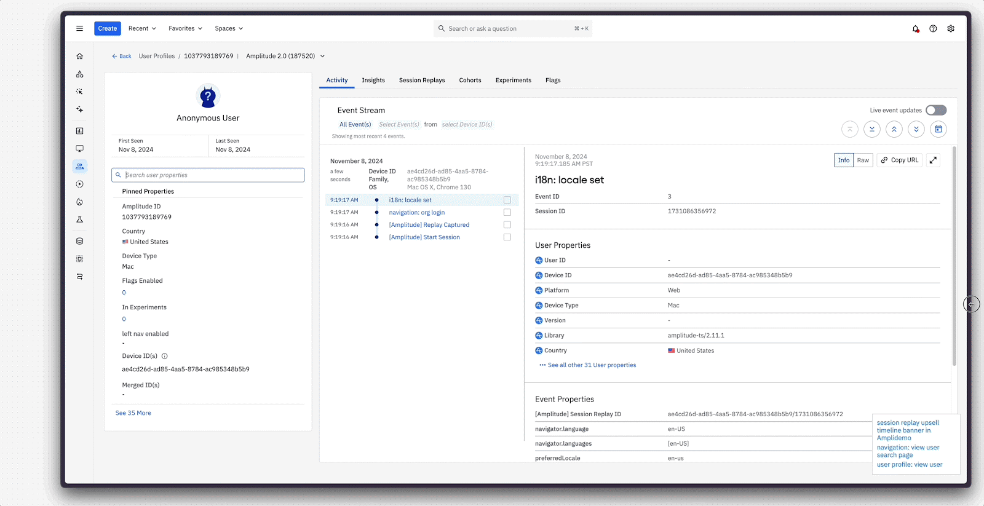Click the info icon beside Device ID(s)

click(x=164, y=356)
